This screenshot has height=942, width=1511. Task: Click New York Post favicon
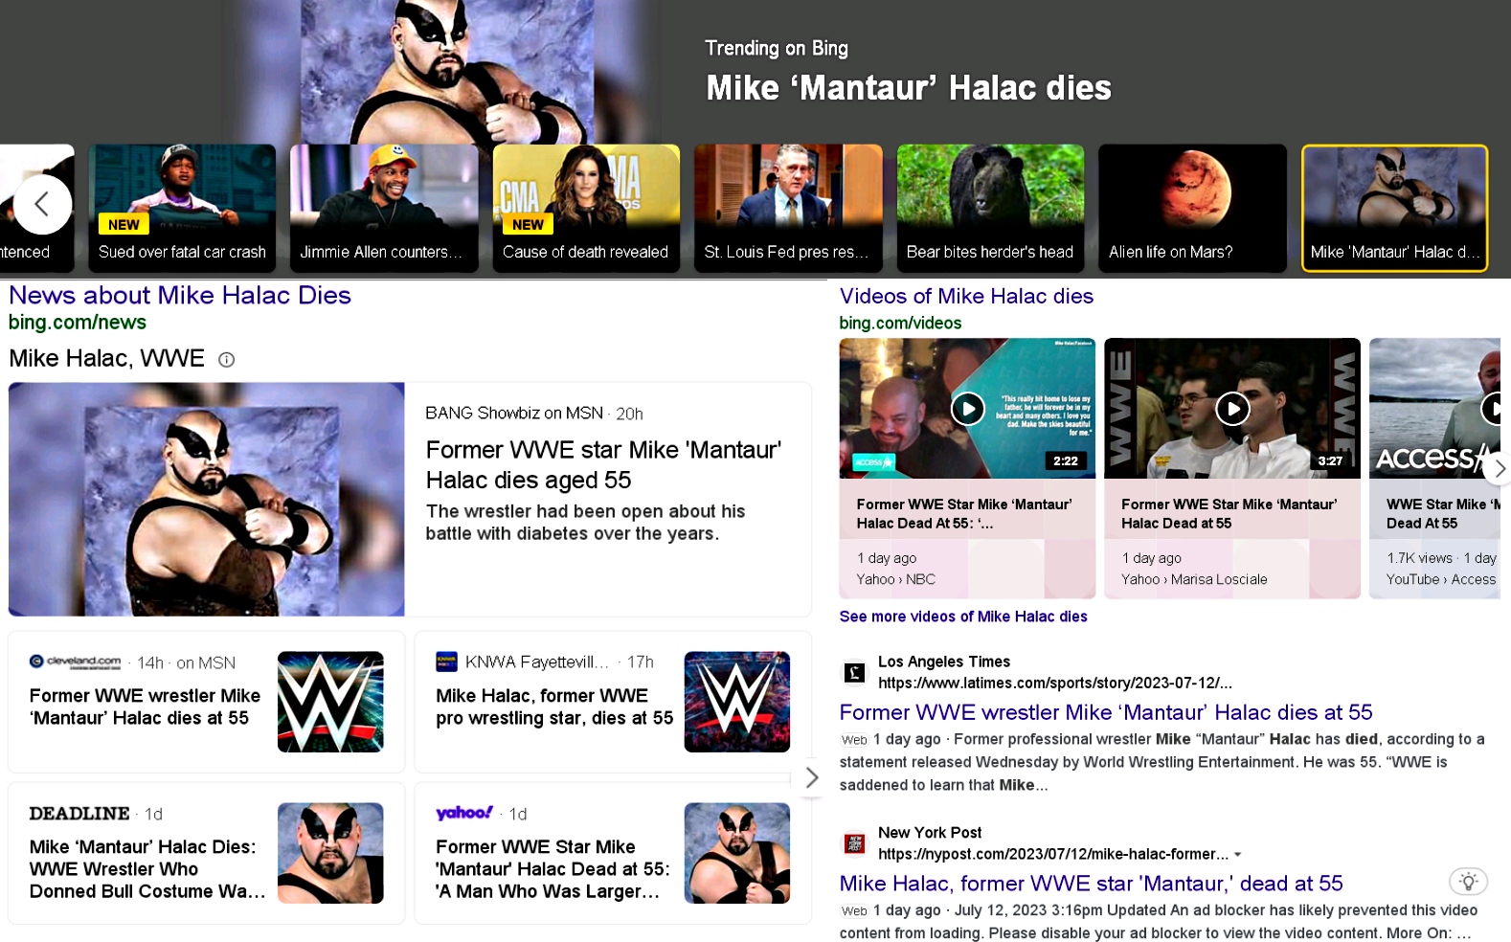[853, 843]
